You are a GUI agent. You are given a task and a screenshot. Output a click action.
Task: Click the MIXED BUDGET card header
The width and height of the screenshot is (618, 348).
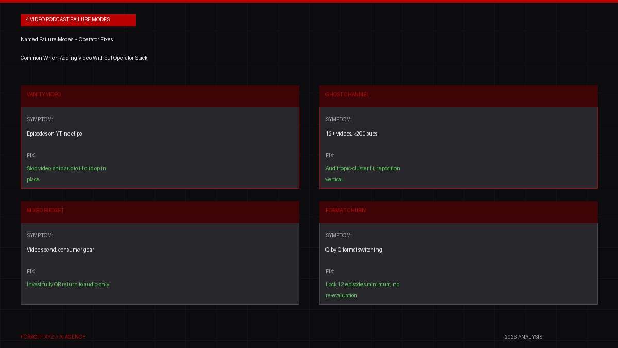pyautogui.click(x=160, y=212)
